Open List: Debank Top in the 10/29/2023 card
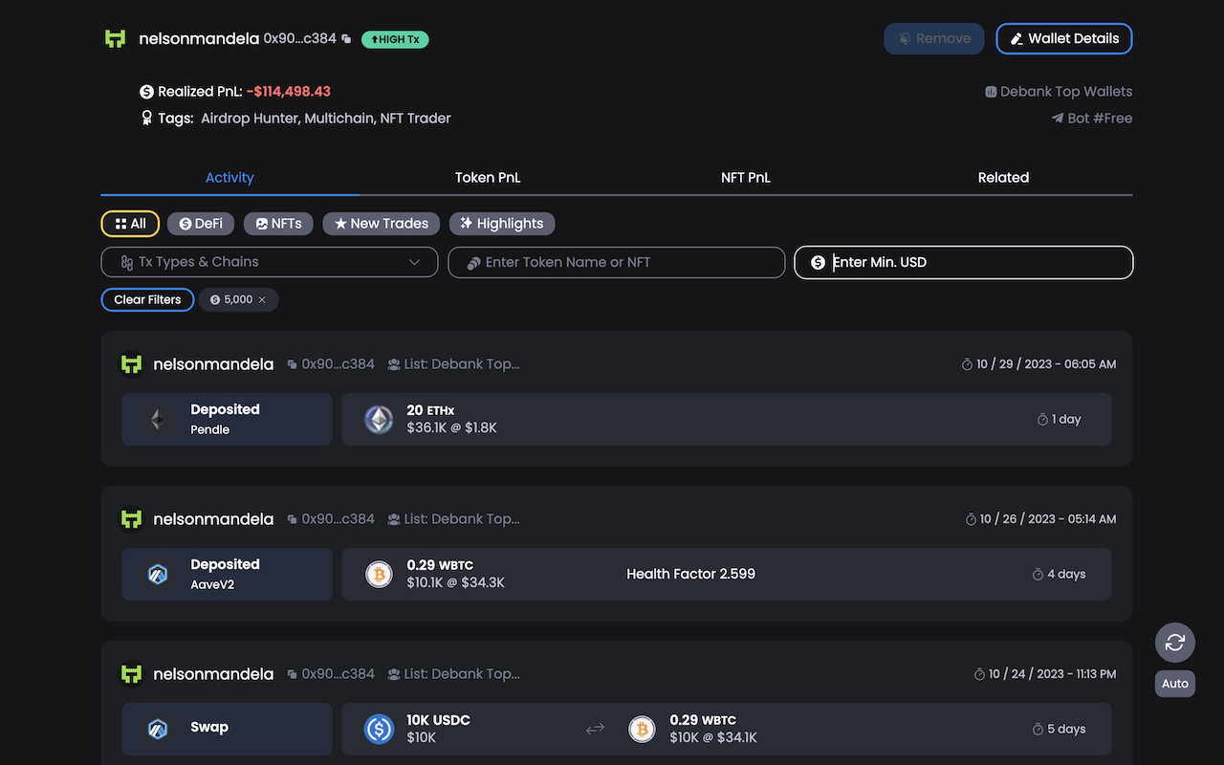 (462, 364)
